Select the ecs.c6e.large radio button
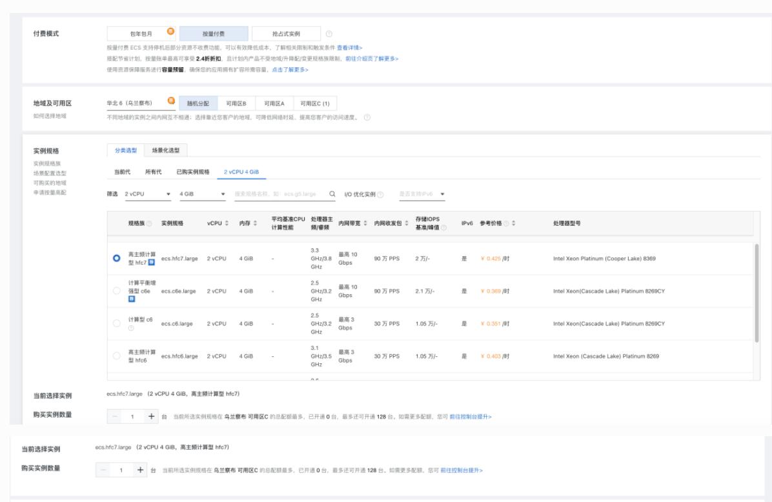This screenshot has width=772, height=502. tap(117, 291)
